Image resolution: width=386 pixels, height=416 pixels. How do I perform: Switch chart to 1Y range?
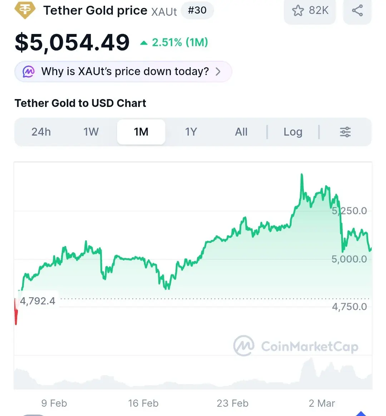point(191,132)
